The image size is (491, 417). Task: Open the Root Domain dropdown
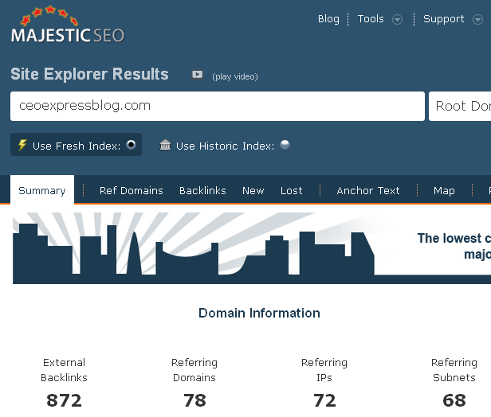click(461, 106)
